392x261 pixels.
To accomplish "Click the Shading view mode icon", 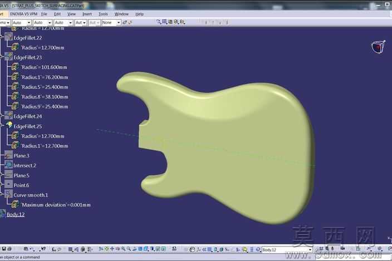I will [152, 249].
